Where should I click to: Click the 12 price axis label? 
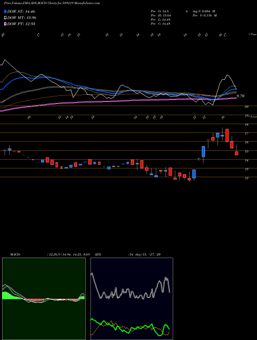click(246, 178)
